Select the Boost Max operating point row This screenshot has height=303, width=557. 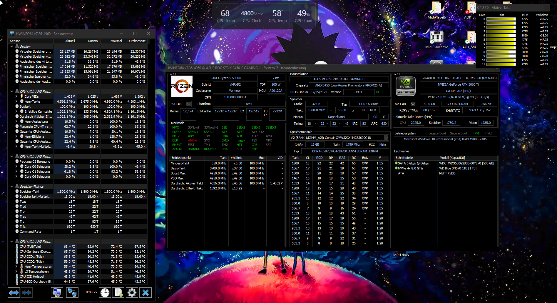coord(227,173)
